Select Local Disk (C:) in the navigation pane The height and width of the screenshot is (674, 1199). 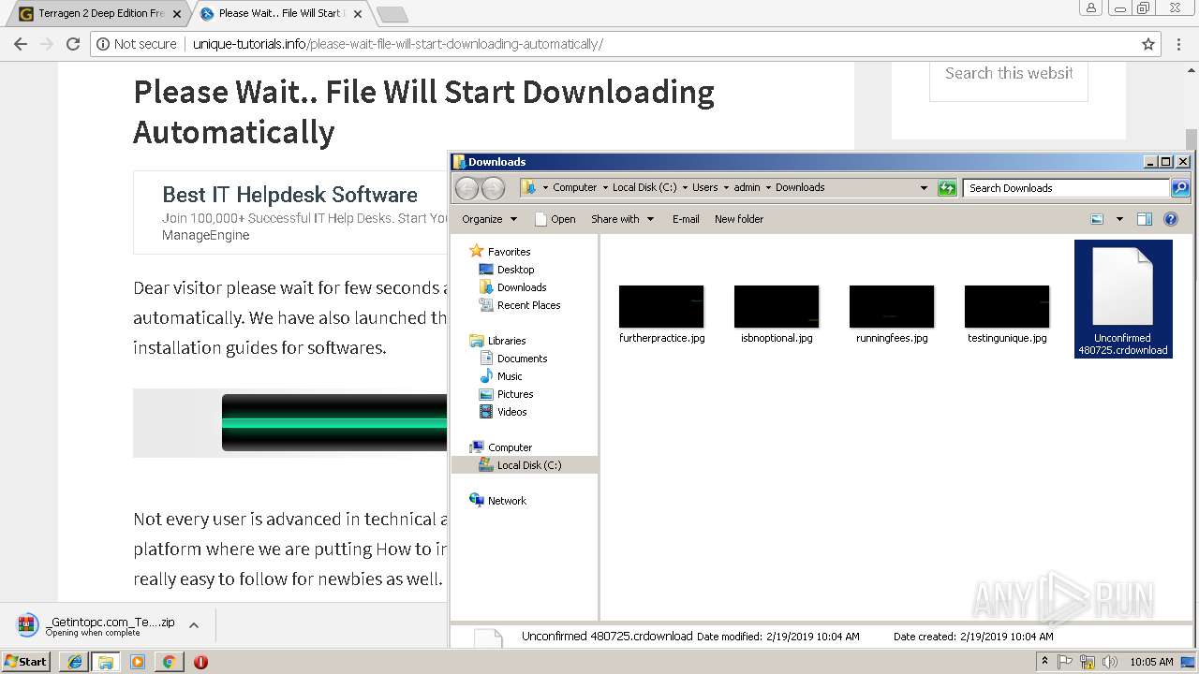click(525, 465)
